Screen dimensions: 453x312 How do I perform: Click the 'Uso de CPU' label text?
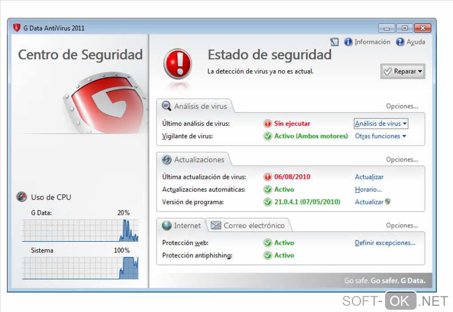[x=51, y=197]
